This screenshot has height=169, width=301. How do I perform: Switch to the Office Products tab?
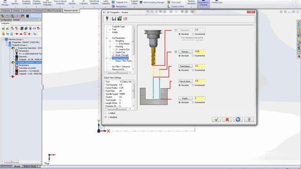[x=54, y=10]
